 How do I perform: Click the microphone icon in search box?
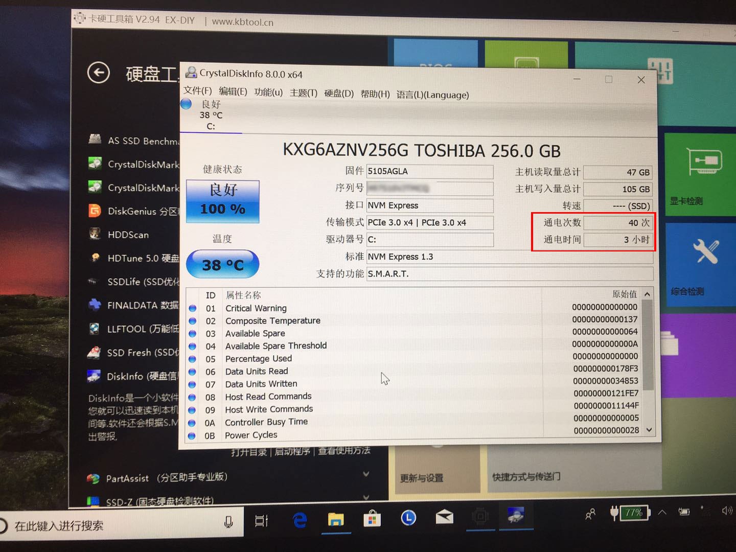(228, 522)
